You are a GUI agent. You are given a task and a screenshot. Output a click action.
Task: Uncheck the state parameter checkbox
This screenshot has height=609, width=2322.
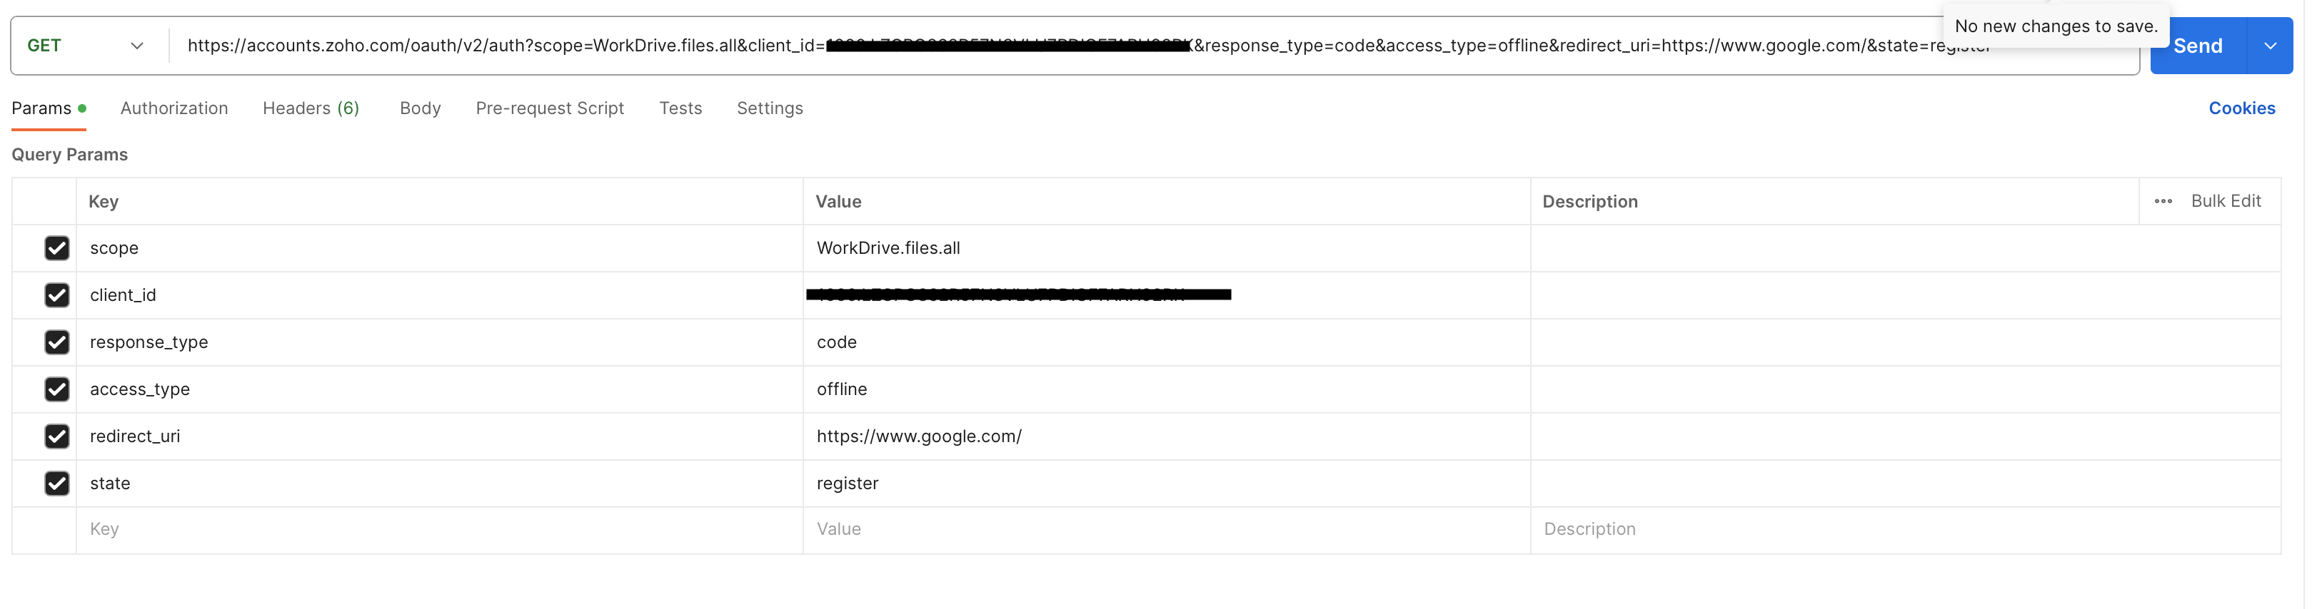pos(57,483)
